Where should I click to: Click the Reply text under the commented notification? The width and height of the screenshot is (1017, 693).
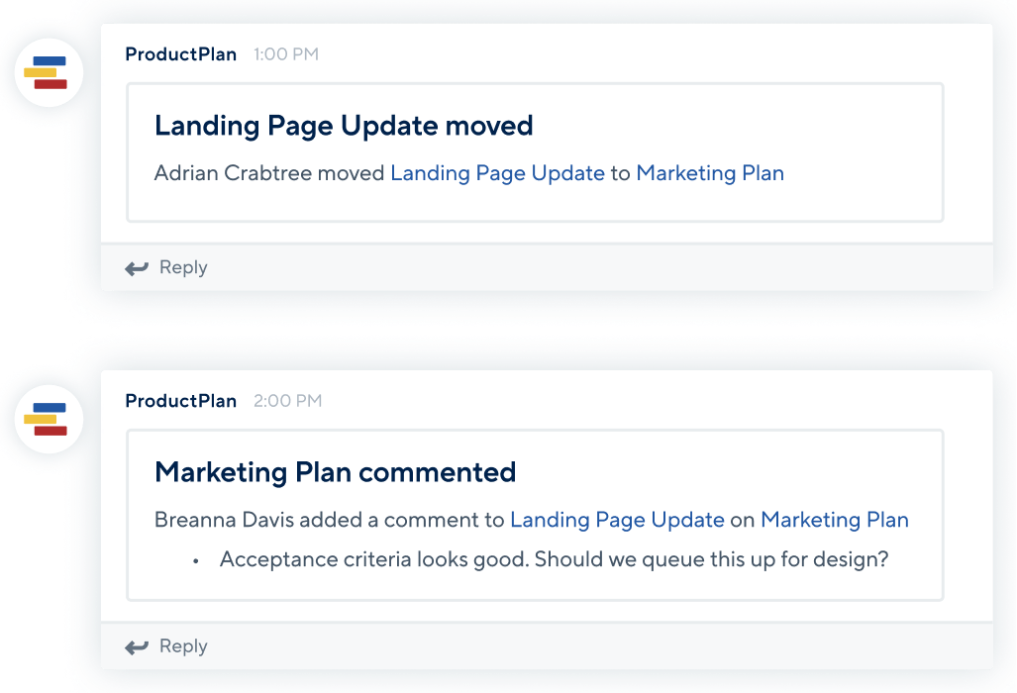183,646
